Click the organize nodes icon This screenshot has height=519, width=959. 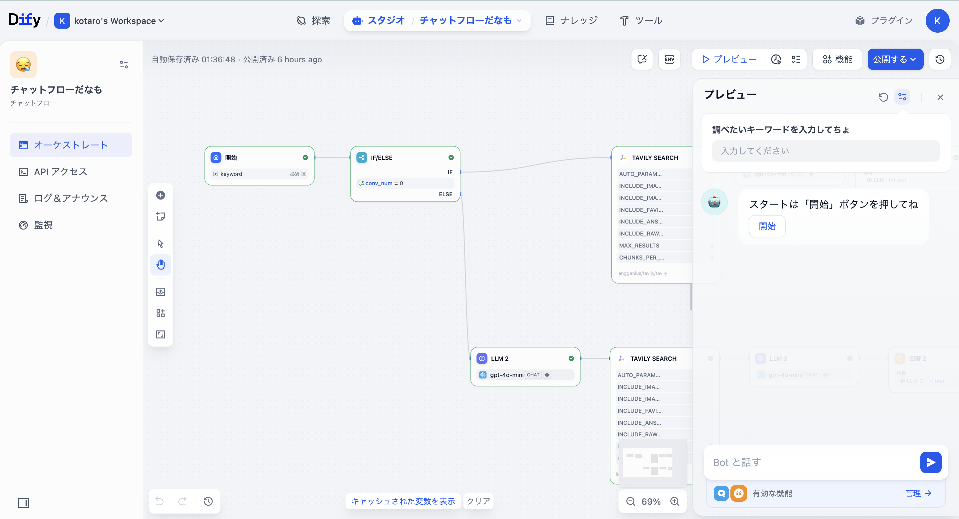pyautogui.click(x=161, y=313)
